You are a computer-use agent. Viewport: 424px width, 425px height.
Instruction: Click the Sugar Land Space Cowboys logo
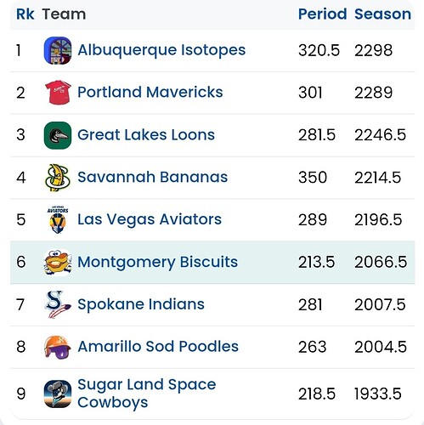[58, 394]
